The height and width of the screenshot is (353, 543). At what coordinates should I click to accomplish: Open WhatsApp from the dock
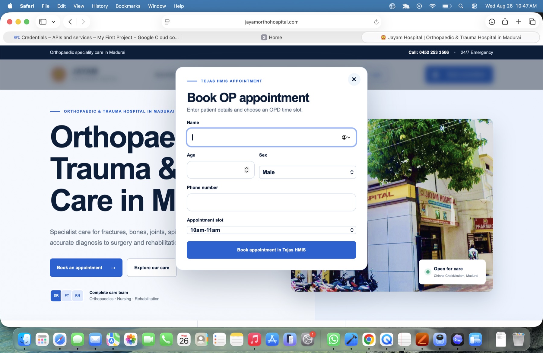333,340
